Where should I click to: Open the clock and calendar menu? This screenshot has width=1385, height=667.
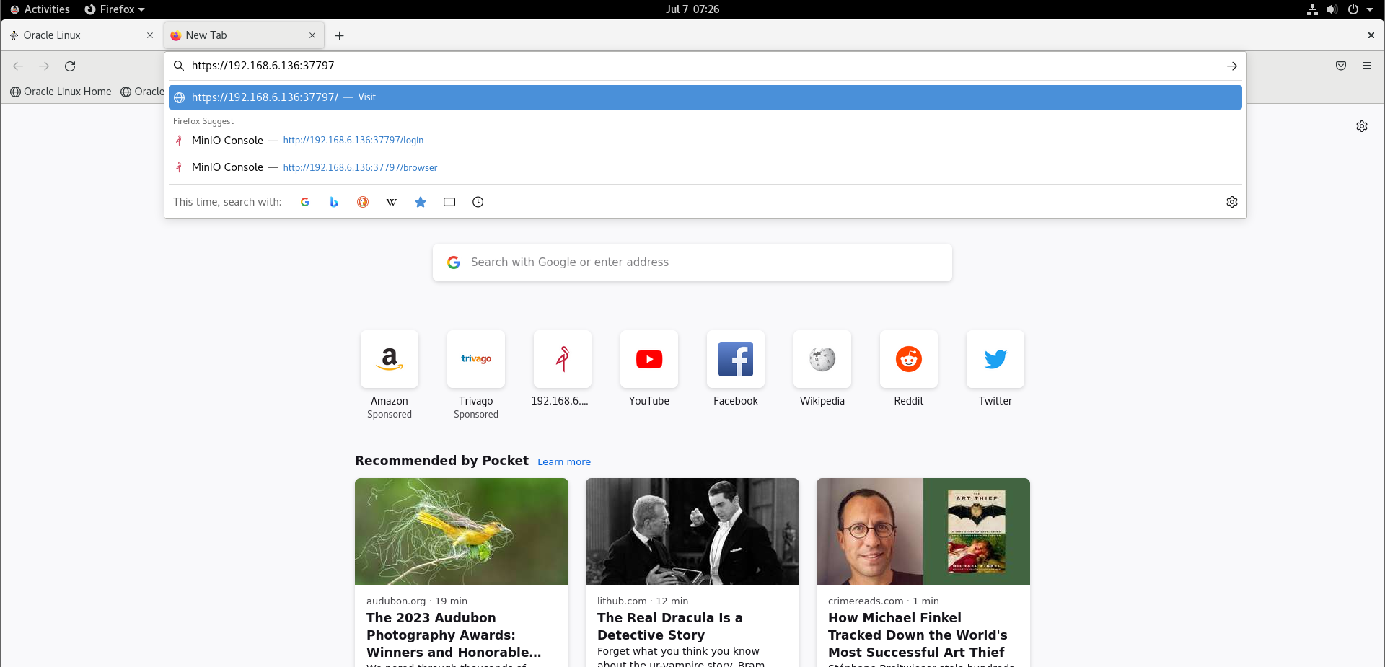click(x=692, y=9)
